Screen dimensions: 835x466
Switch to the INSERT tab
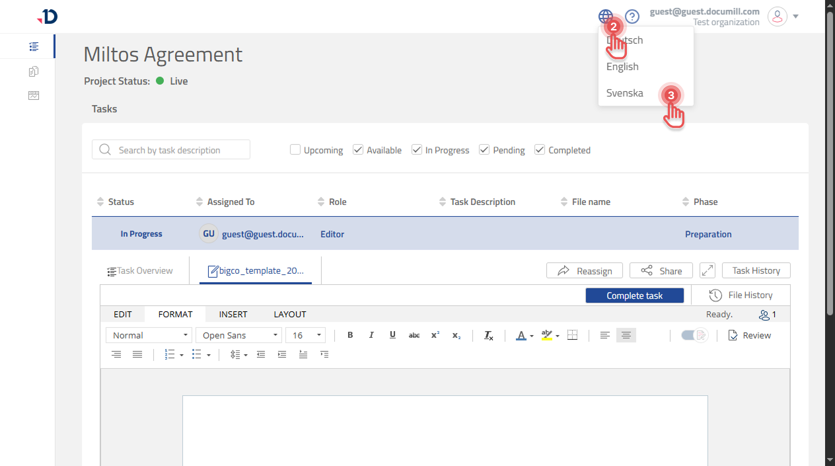click(x=233, y=314)
